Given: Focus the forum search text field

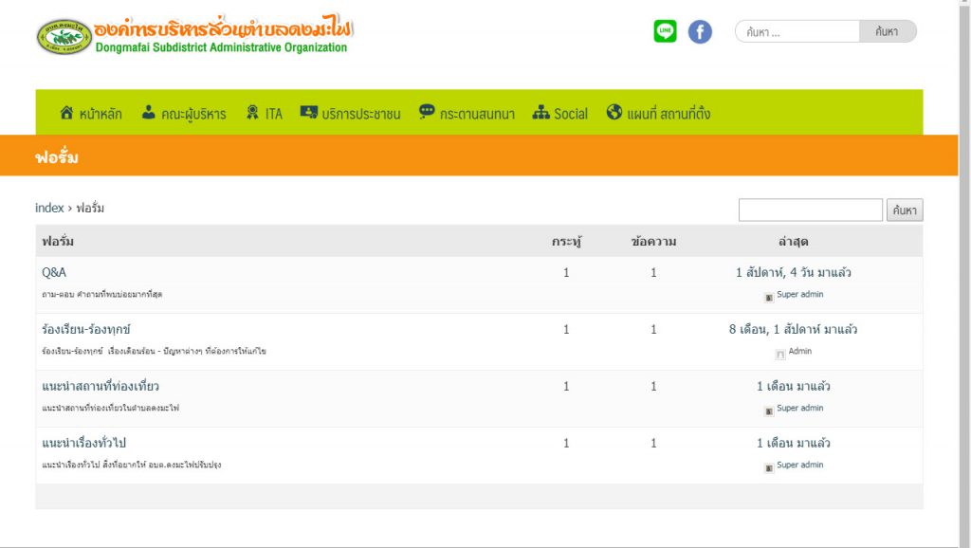Looking at the screenshot, I should pyautogui.click(x=810, y=210).
